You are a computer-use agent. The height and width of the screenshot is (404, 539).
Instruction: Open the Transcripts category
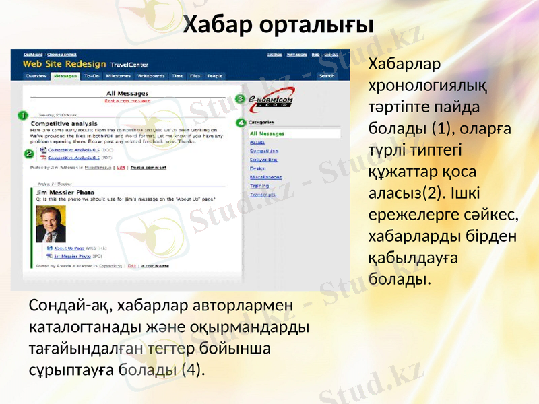[263, 195]
